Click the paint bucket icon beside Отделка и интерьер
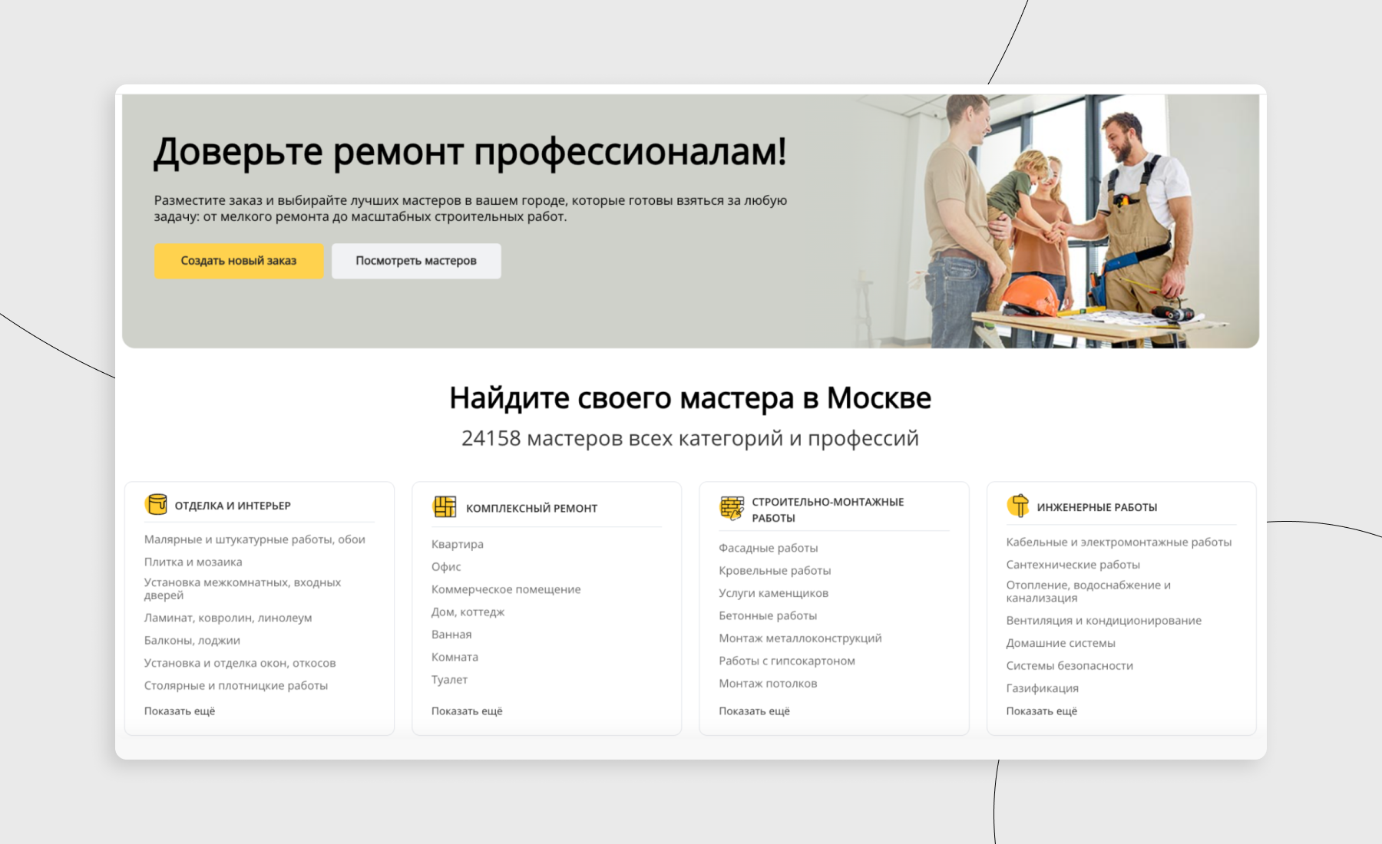1382x844 pixels. (156, 505)
